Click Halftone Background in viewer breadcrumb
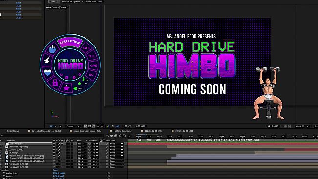 (71, 1)
